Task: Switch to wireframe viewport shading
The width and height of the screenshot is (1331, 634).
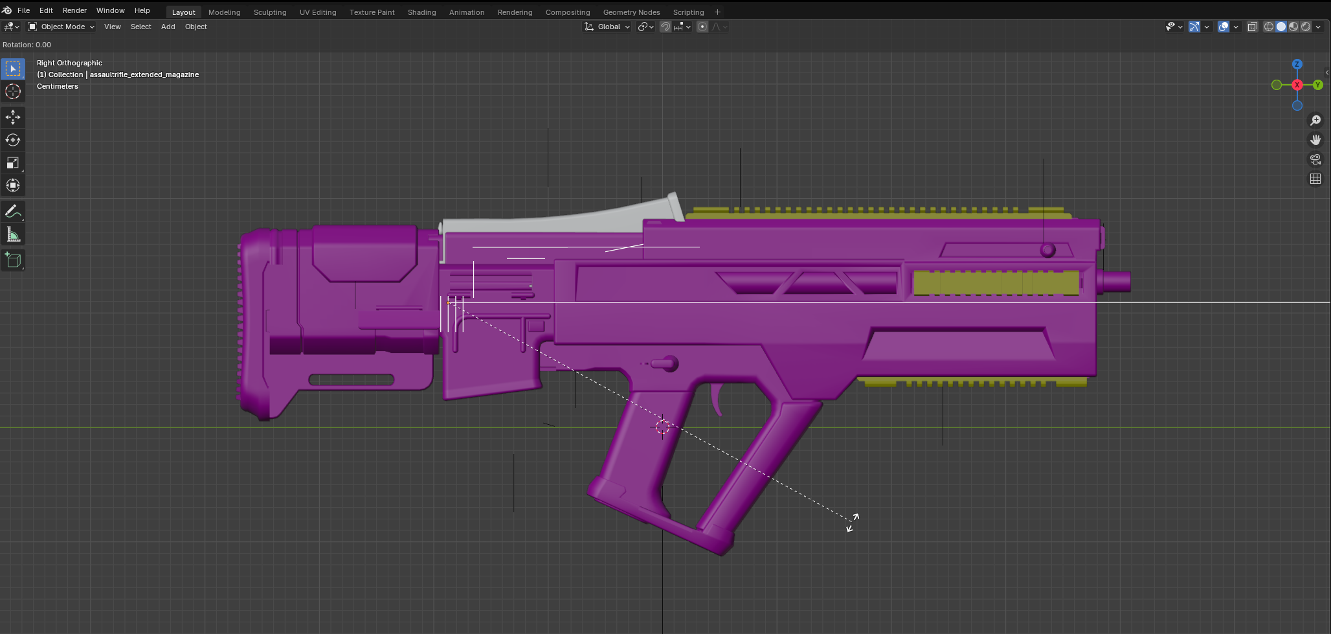Action: click(1269, 27)
